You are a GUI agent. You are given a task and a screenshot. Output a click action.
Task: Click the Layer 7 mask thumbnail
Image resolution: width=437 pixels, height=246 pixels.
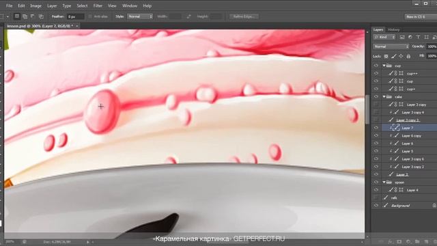pyautogui.click(x=396, y=128)
